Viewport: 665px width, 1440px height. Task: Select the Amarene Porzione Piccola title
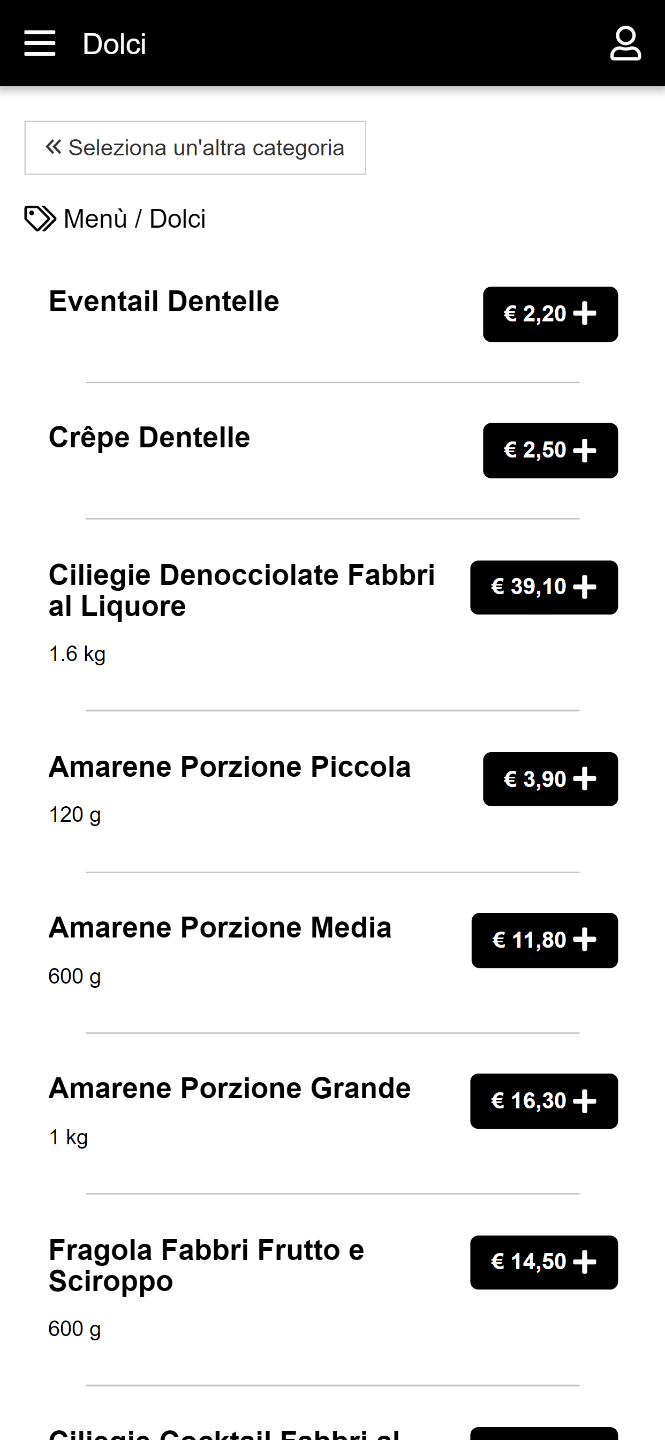pyautogui.click(x=230, y=767)
